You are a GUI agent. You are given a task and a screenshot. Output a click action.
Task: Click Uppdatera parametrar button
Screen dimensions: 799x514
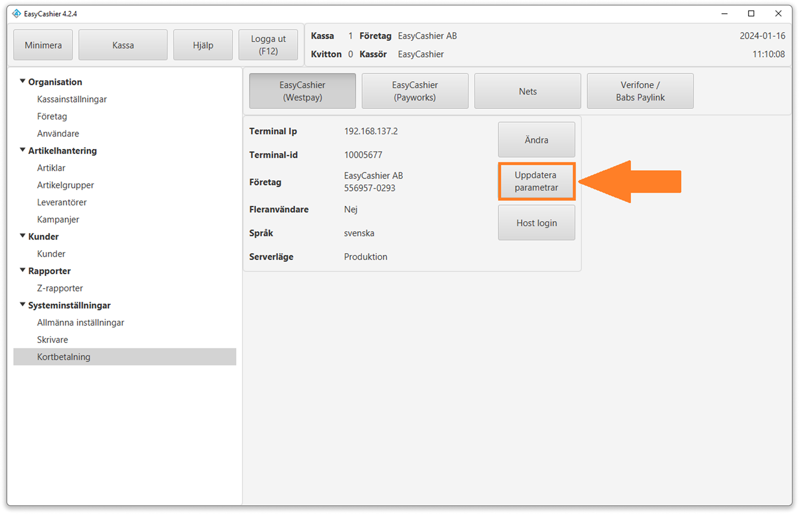pyautogui.click(x=536, y=181)
